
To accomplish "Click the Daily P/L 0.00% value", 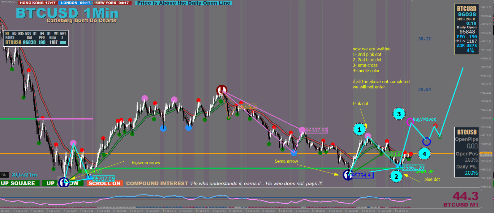I will [x=471, y=173].
